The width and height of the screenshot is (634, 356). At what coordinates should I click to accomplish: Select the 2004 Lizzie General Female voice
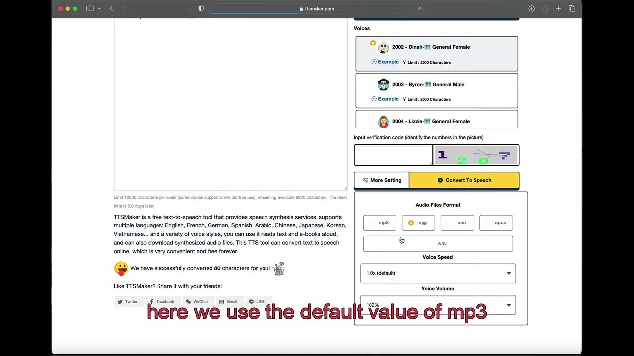[x=436, y=119]
